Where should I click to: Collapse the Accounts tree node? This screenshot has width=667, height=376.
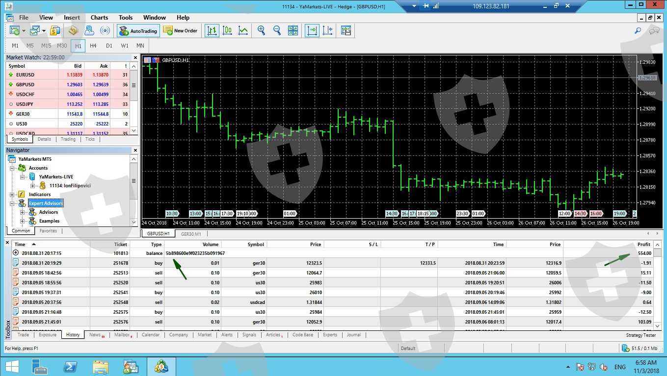click(x=12, y=168)
